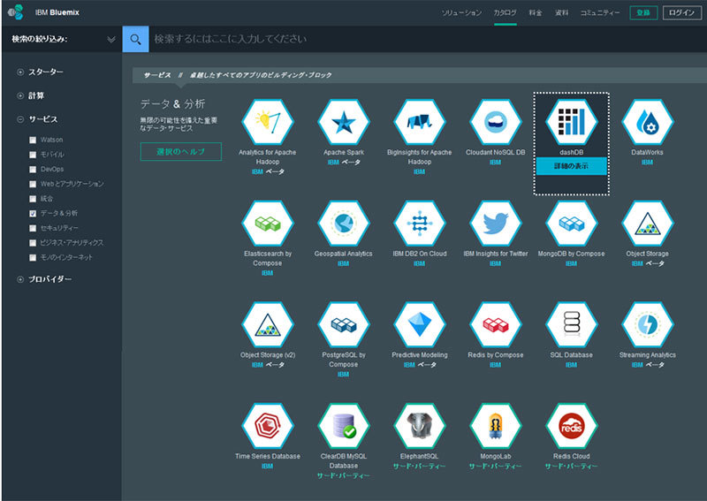This screenshot has height=501, width=707.
Task: Click the Cloudant NoSQL DB icon
Action: (496, 122)
